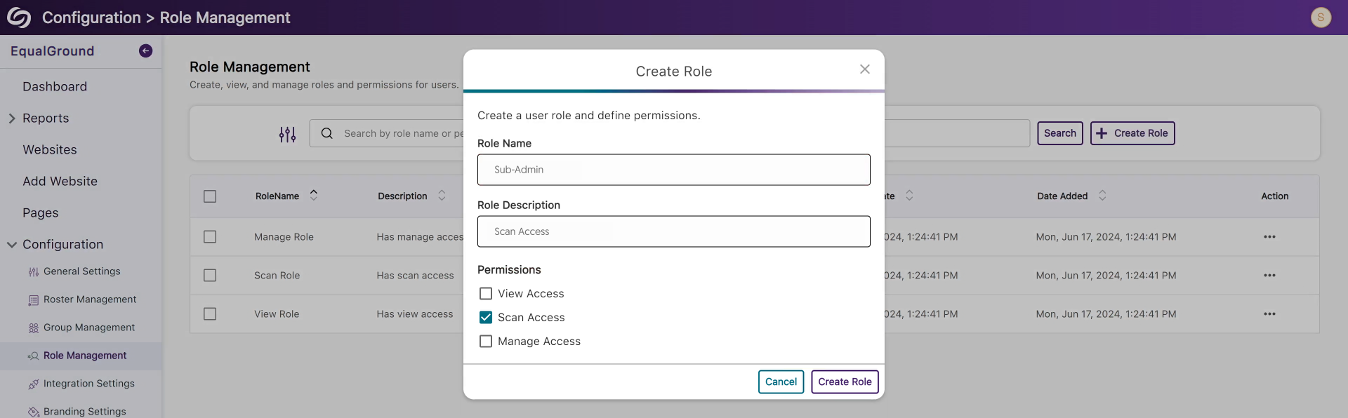Click the EqualGround logo icon in header
Viewport: 1348px width, 418px height.
pyautogui.click(x=19, y=18)
